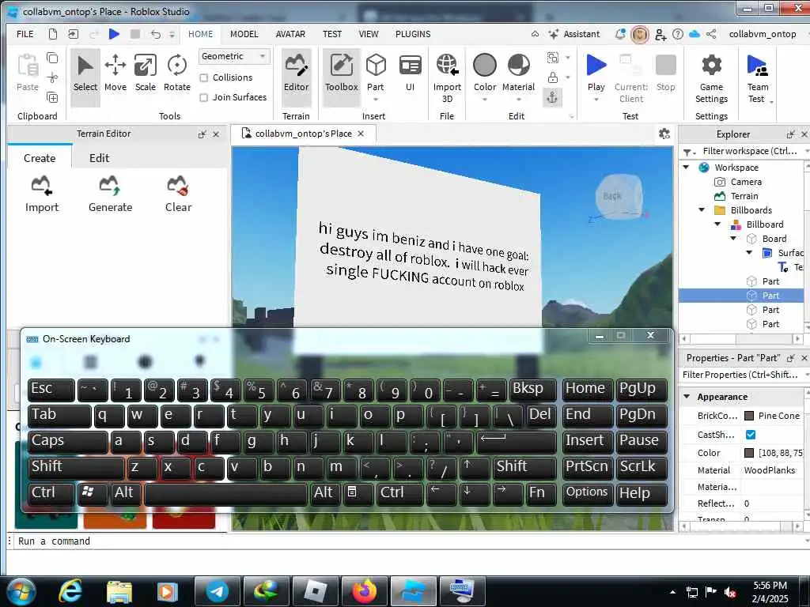Open the Geometric mode dropdown
Image resolution: width=810 pixels, height=607 pixels.
pos(234,56)
